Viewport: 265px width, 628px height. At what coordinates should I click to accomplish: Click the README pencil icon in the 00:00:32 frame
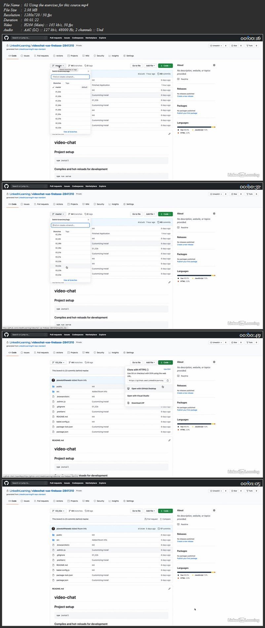point(169,282)
